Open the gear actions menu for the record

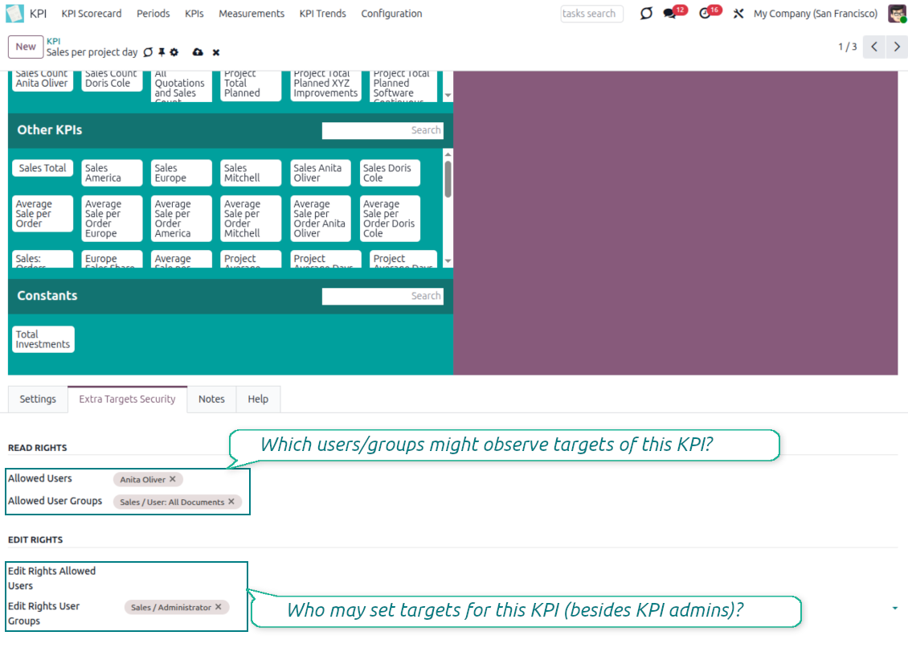click(174, 52)
